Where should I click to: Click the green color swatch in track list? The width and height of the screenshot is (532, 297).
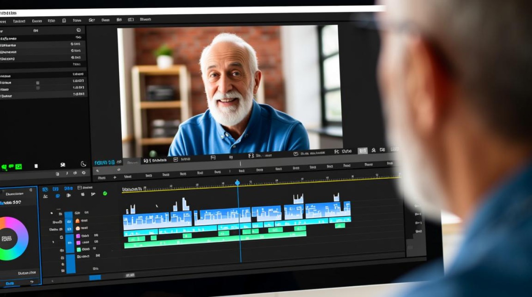click(x=78, y=249)
